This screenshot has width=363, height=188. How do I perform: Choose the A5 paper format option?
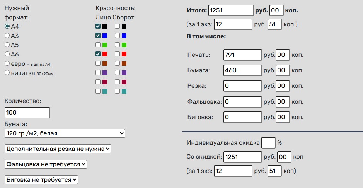(x=7, y=45)
